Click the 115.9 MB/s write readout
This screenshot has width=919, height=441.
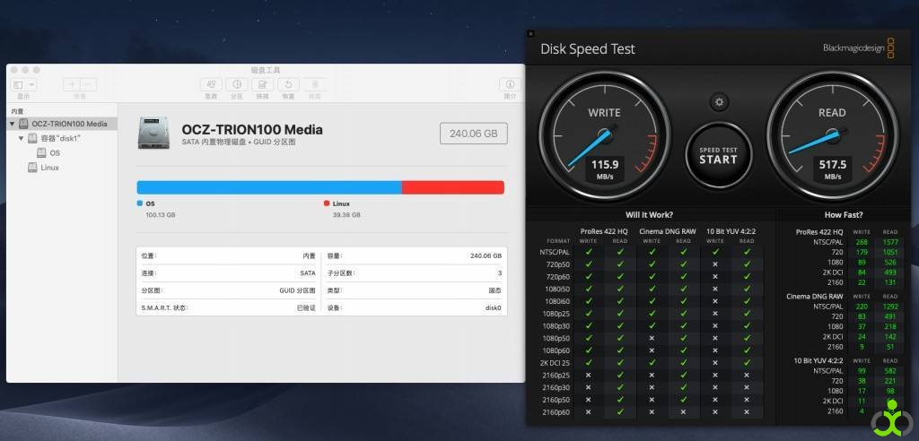pos(605,169)
